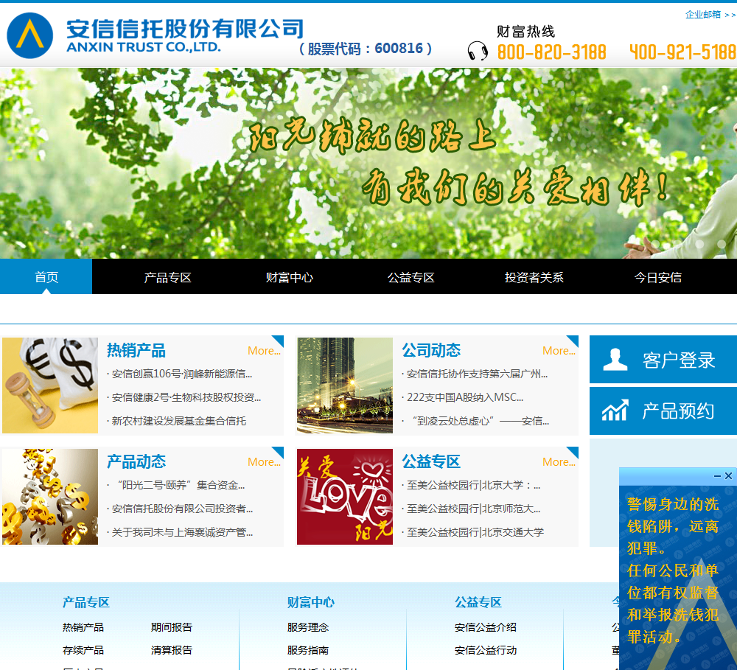Open 安信信托协作支持第六届广州... news
The width and height of the screenshot is (737, 670).
(x=477, y=374)
